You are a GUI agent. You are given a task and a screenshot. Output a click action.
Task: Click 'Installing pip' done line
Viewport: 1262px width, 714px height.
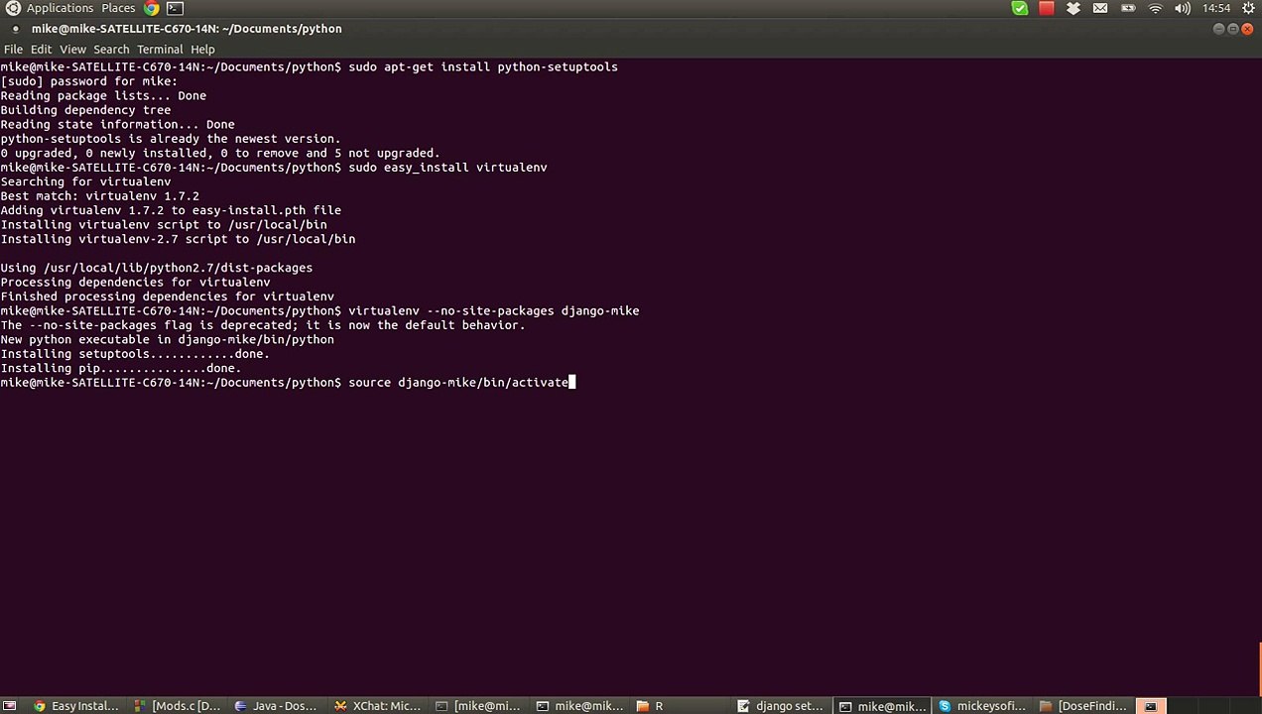pyautogui.click(x=121, y=369)
